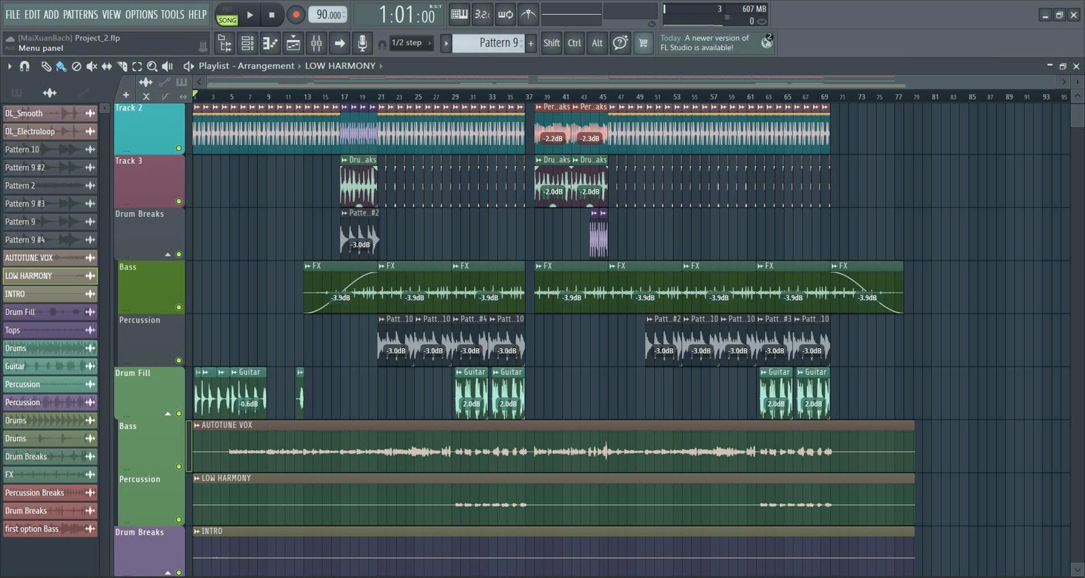Image resolution: width=1085 pixels, height=578 pixels.
Task: Select the Delete tool in playlist toolbar
Action: [x=77, y=66]
